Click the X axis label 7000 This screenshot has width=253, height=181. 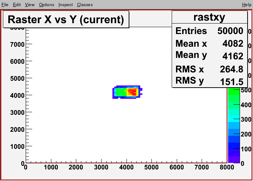click(202, 167)
